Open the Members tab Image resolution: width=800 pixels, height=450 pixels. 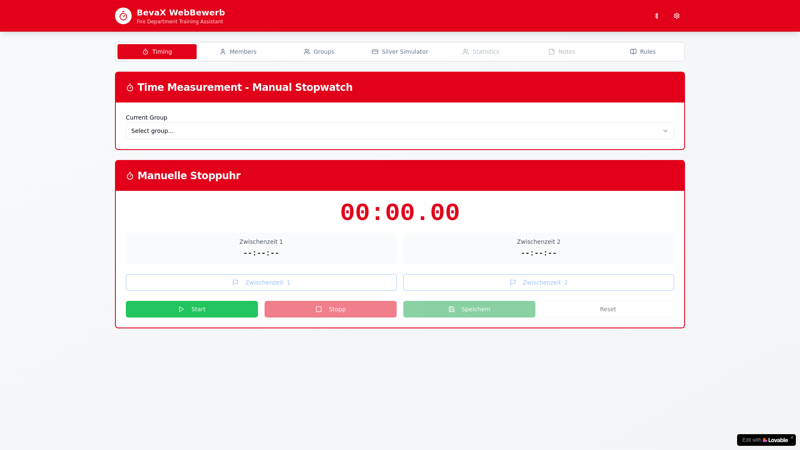tap(238, 52)
